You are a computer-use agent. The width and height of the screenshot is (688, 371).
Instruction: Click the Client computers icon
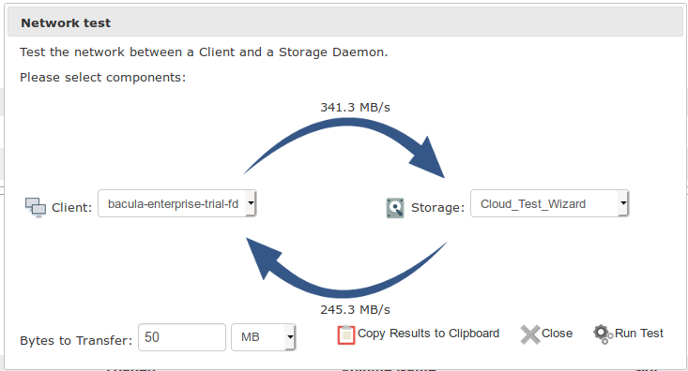[36, 207]
